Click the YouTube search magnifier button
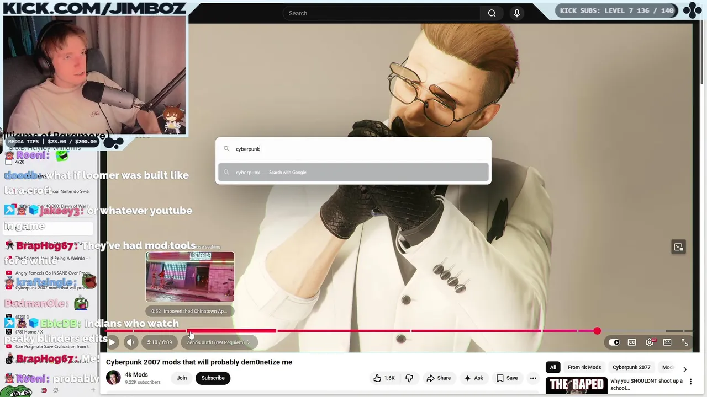707x397 pixels. [x=492, y=13]
